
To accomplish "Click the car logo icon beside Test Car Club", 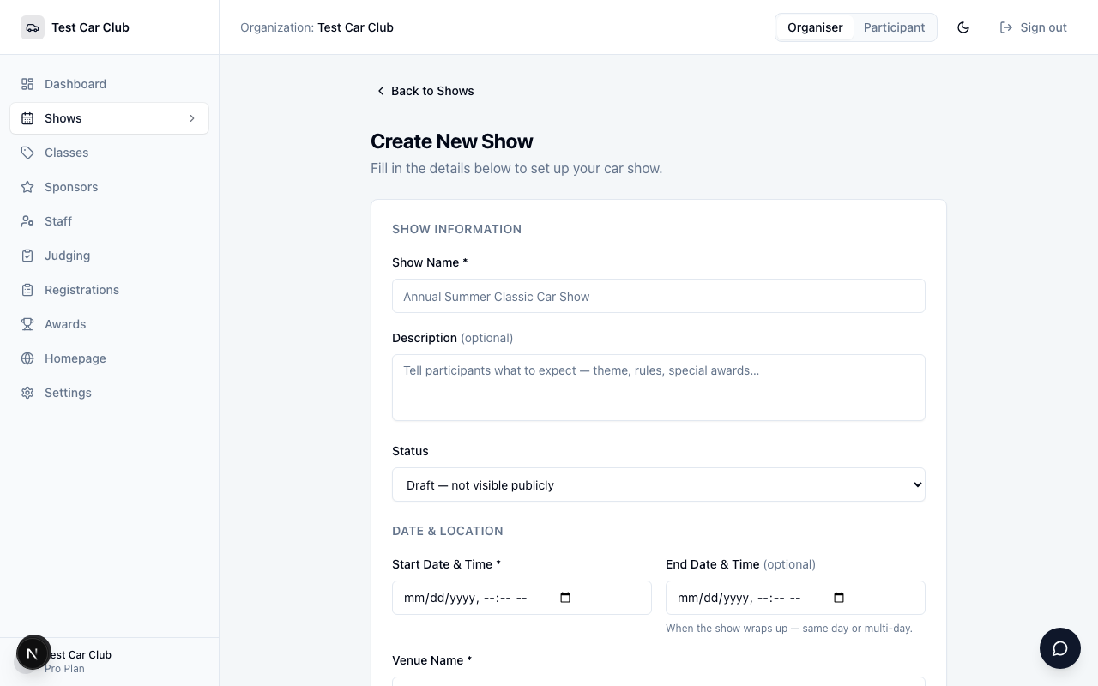I will 33,27.
